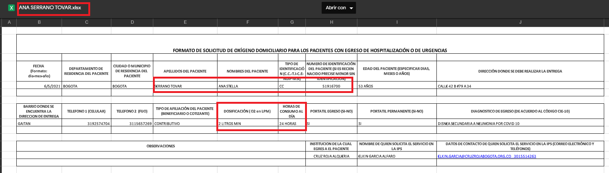Viewport: 609px width, 173px height.
Task: Select the address cell CALLE 42 B #79 A 34
Action: click(520, 86)
